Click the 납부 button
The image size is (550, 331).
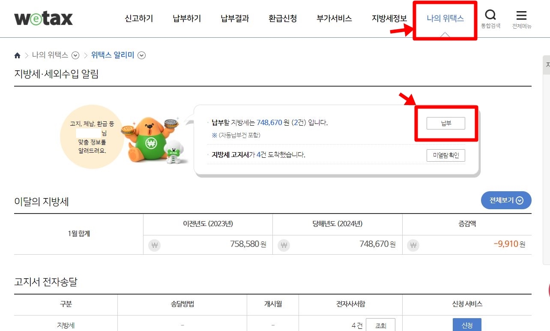pyautogui.click(x=446, y=123)
